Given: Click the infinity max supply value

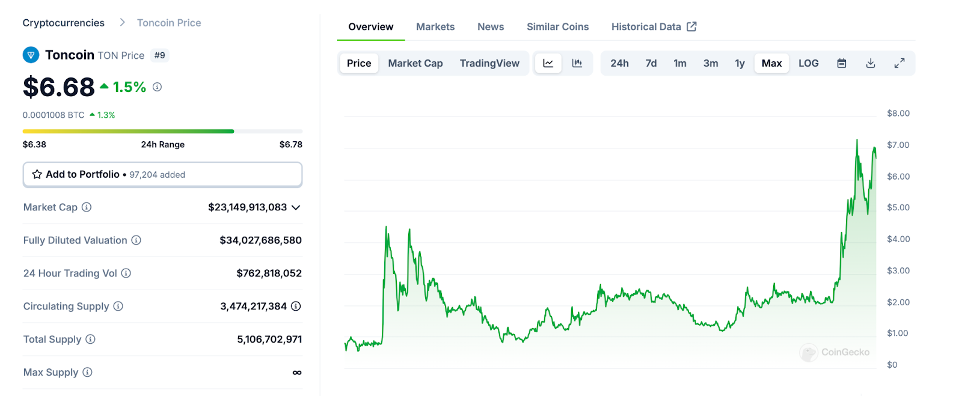Looking at the screenshot, I should pyautogui.click(x=297, y=373).
